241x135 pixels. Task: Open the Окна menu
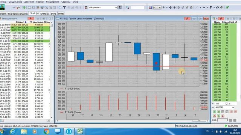pyautogui.click(x=75, y=2)
